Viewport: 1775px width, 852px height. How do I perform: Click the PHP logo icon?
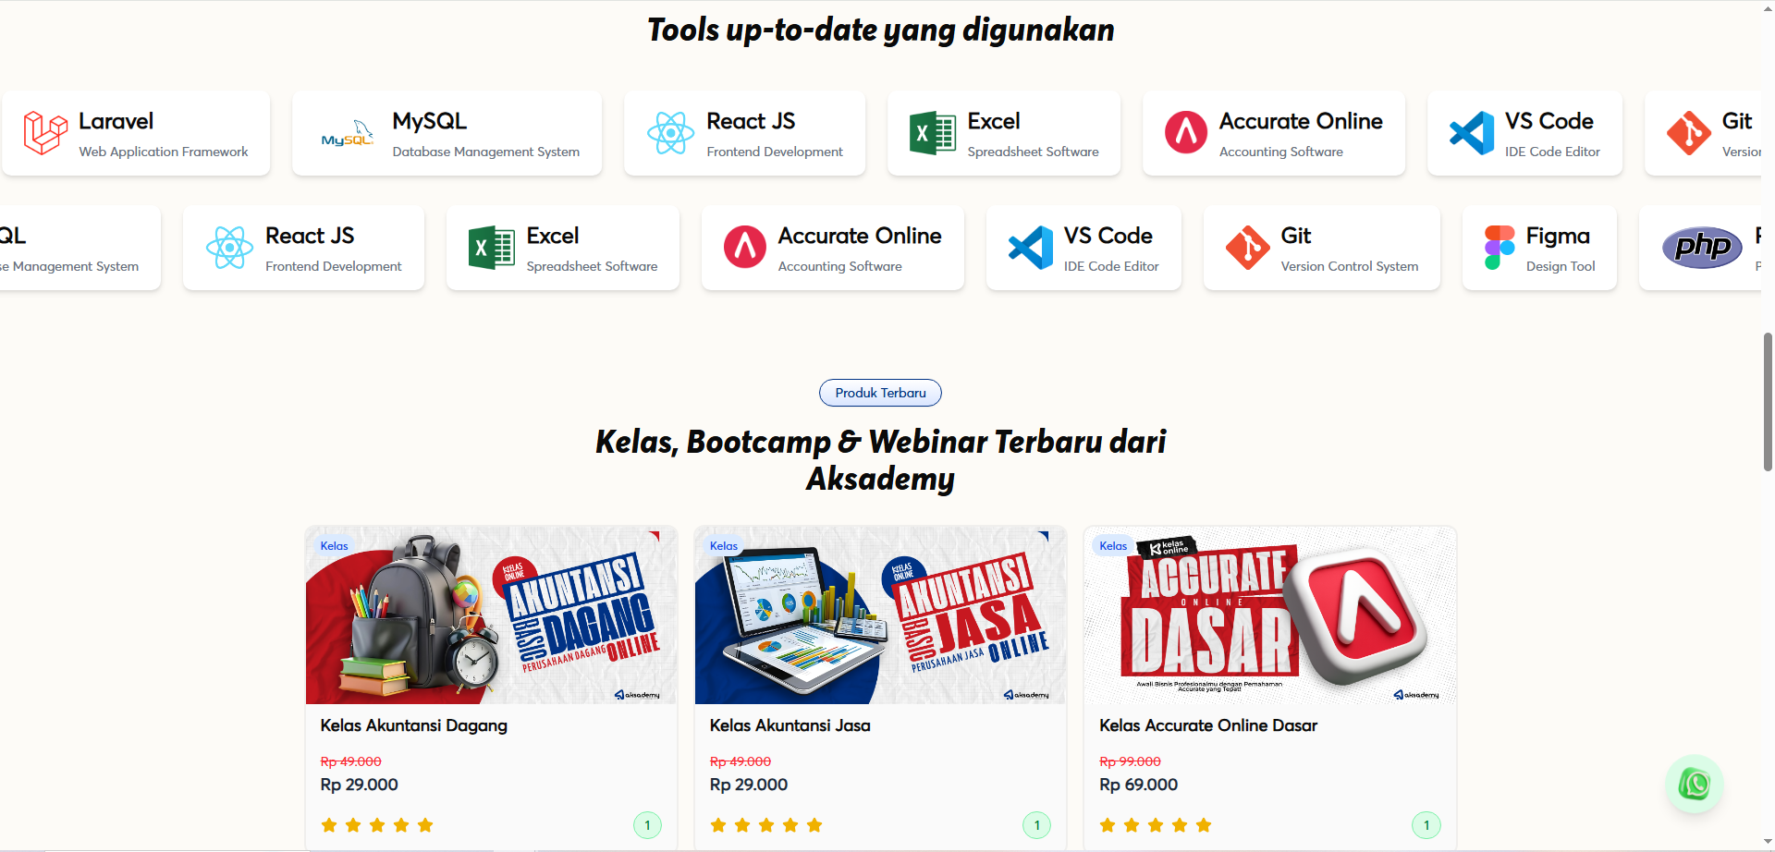(x=1702, y=248)
